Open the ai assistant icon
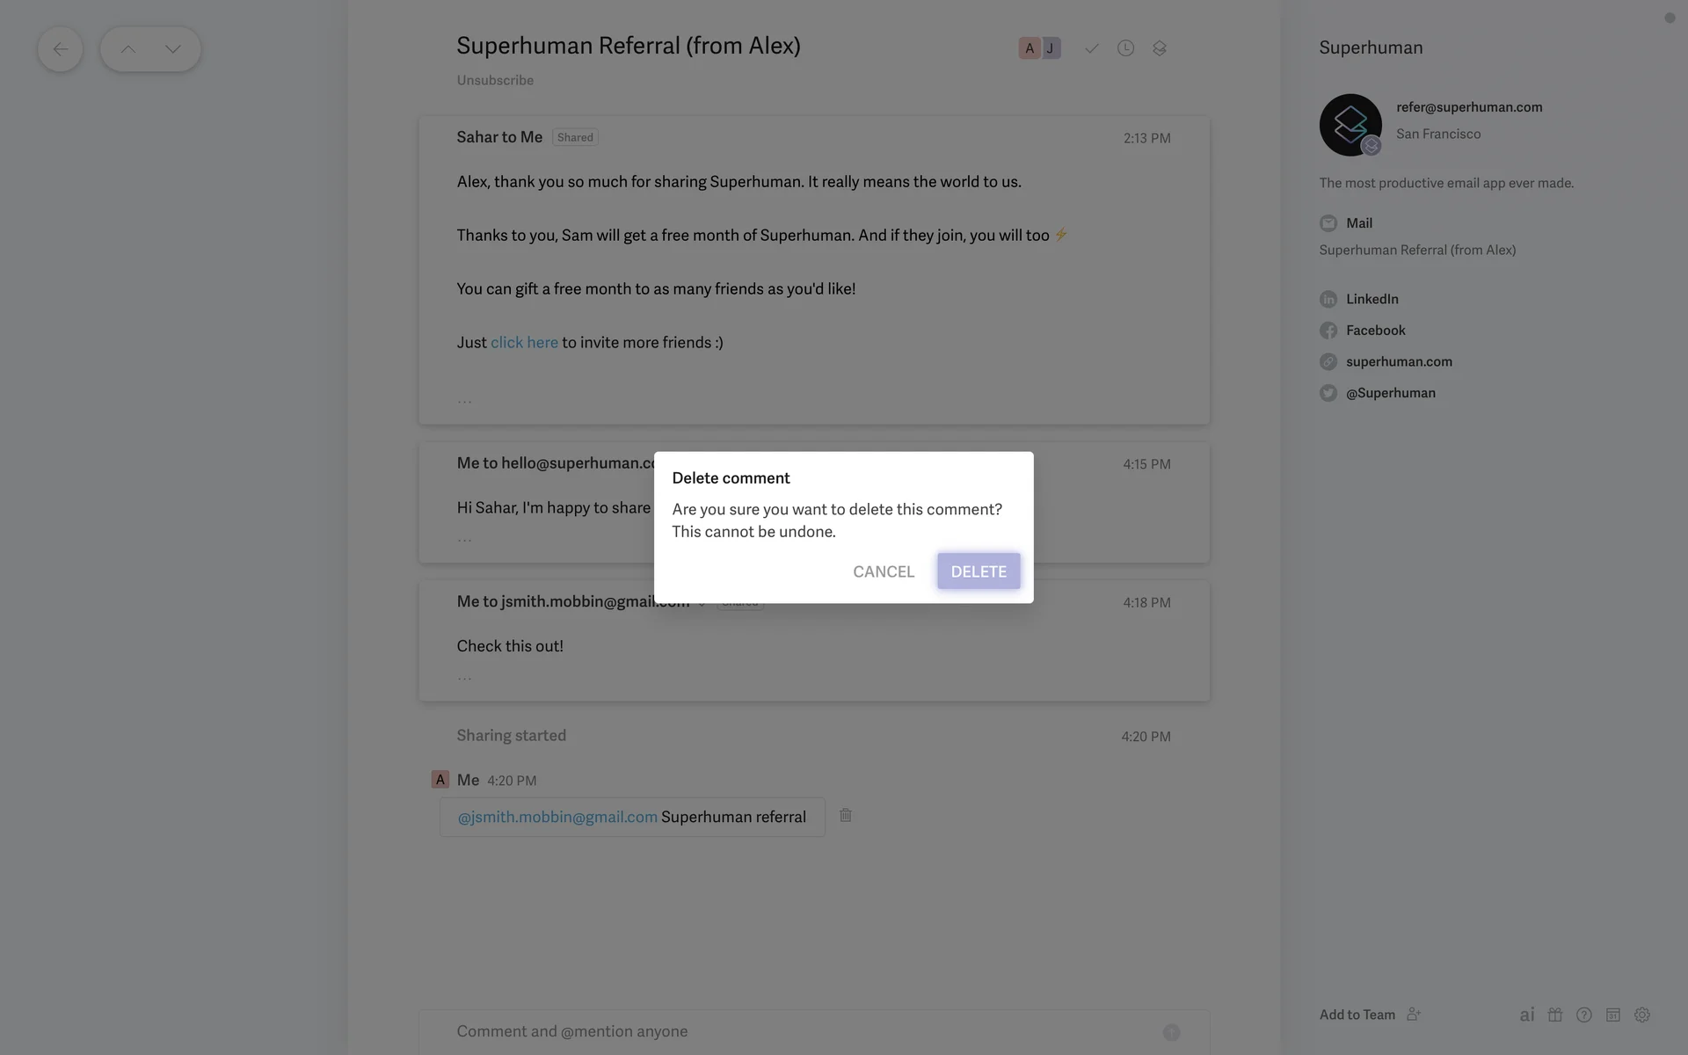 tap(1527, 1015)
